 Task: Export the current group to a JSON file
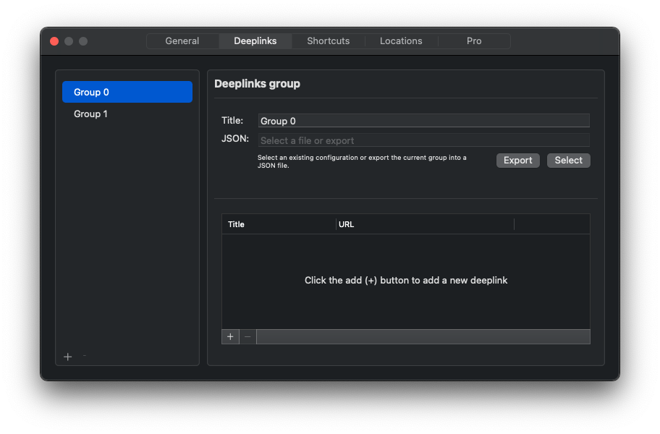click(517, 160)
